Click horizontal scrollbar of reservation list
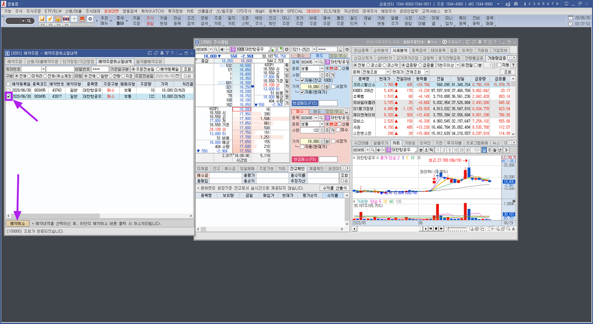 click(100, 216)
